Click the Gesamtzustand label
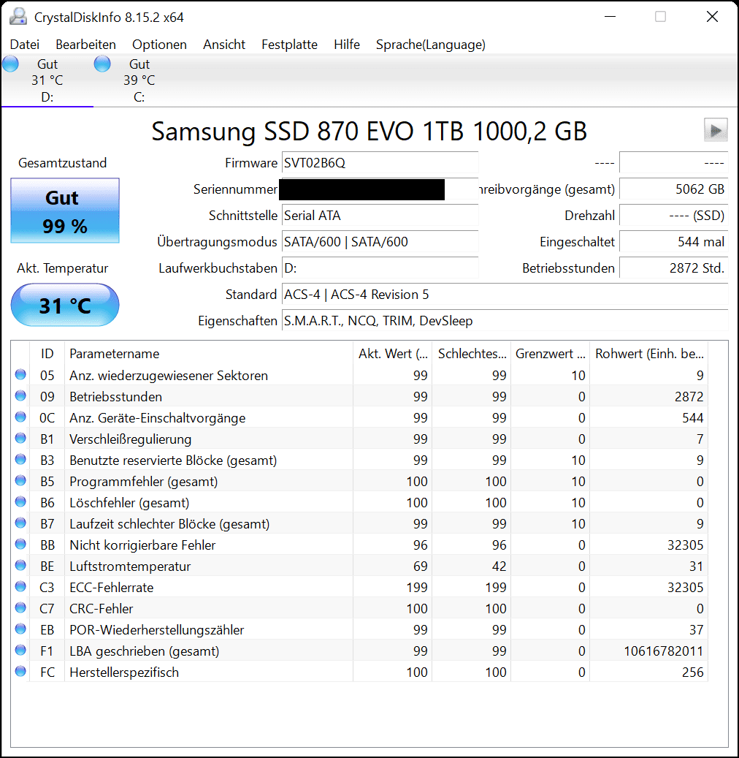The image size is (739, 758). coord(62,163)
